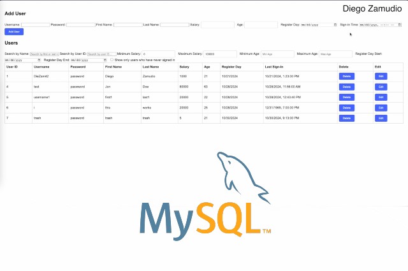Click the Add User button
Screen dimensions: 408x271
coord(14,31)
